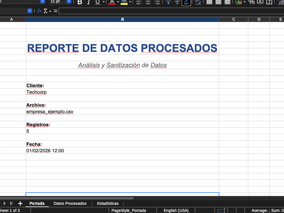284x213 pixels.
Task: Open background color dropdown arrow
Action: pyautogui.click(x=130, y=2)
